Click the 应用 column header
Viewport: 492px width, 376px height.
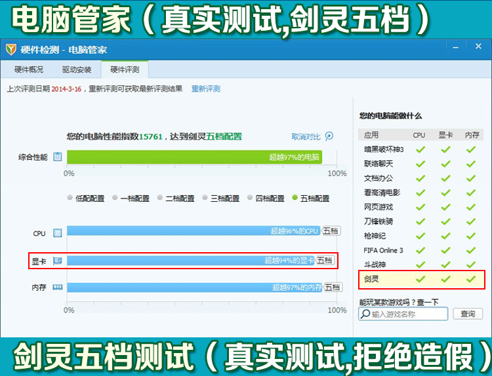(x=371, y=135)
